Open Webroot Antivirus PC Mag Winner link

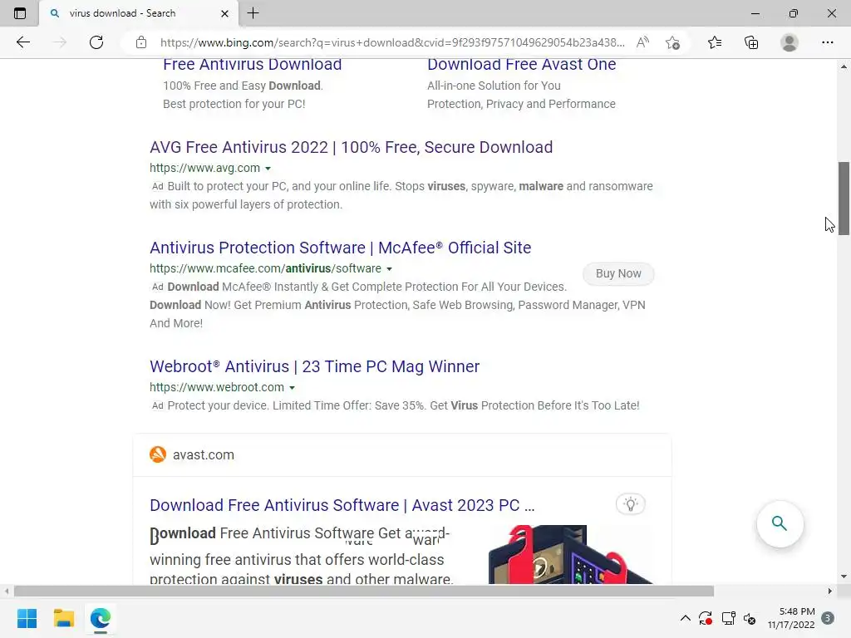pos(315,366)
